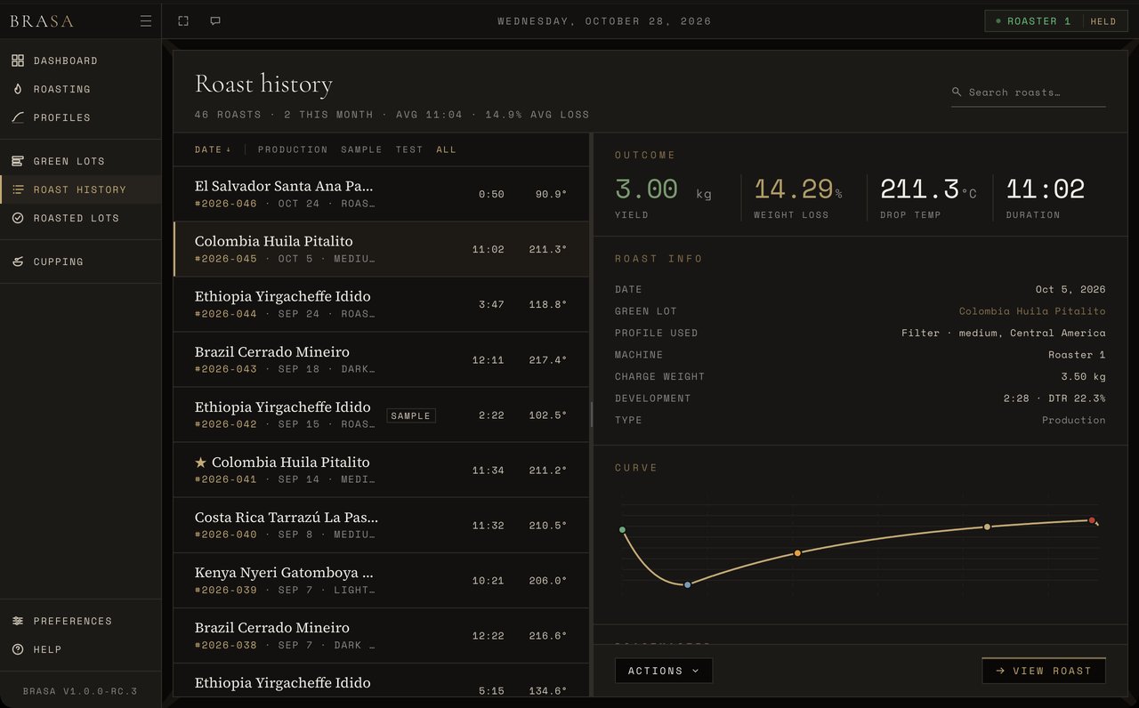The height and width of the screenshot is (708, 1139).
Task: Click the SAMPLE tag on roast #2026-042
Action: 411,415
